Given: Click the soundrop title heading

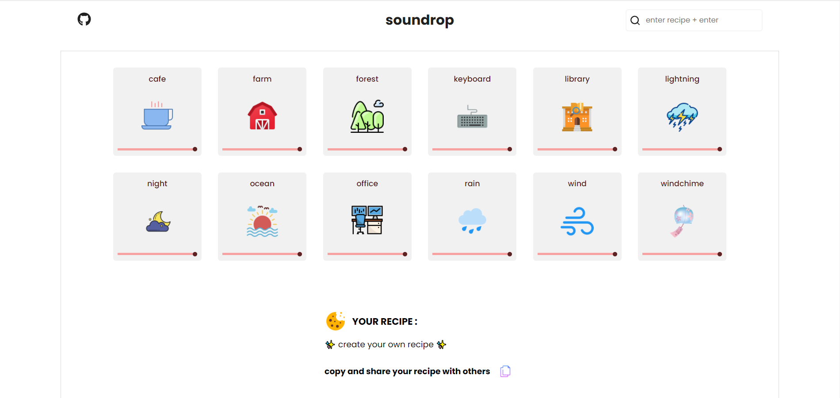Looking at the screenshot, I should coord(419,20).
